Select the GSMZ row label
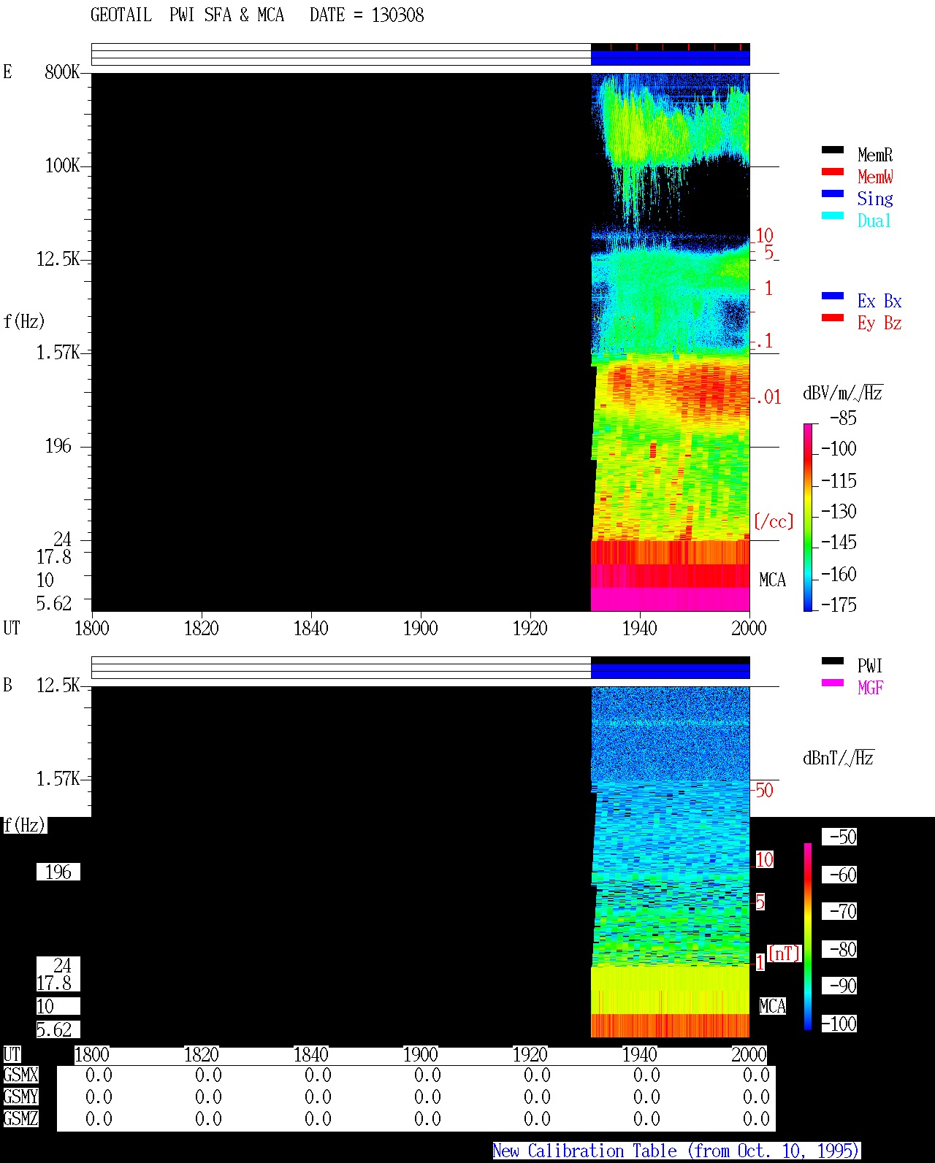 pos(20,1118)
